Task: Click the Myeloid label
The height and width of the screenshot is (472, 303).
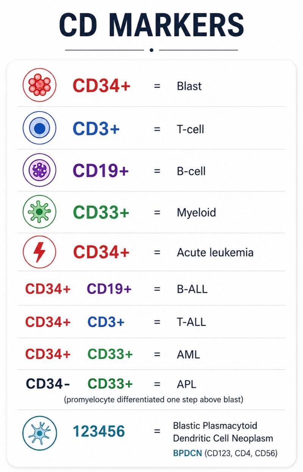Action: [x=197, y=213]
